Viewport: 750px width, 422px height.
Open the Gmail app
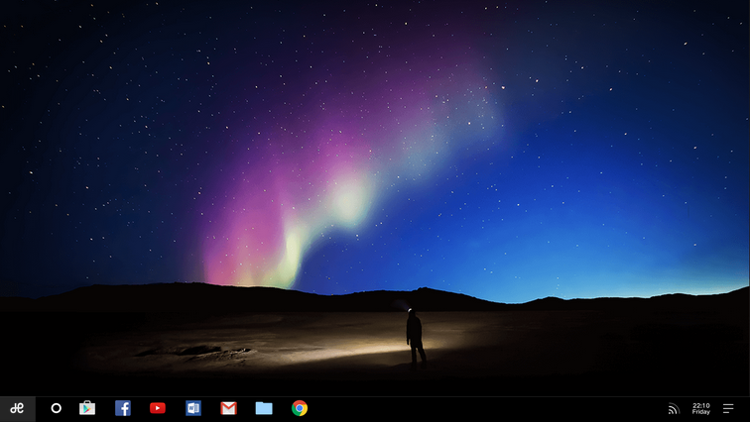click(228, 408)
